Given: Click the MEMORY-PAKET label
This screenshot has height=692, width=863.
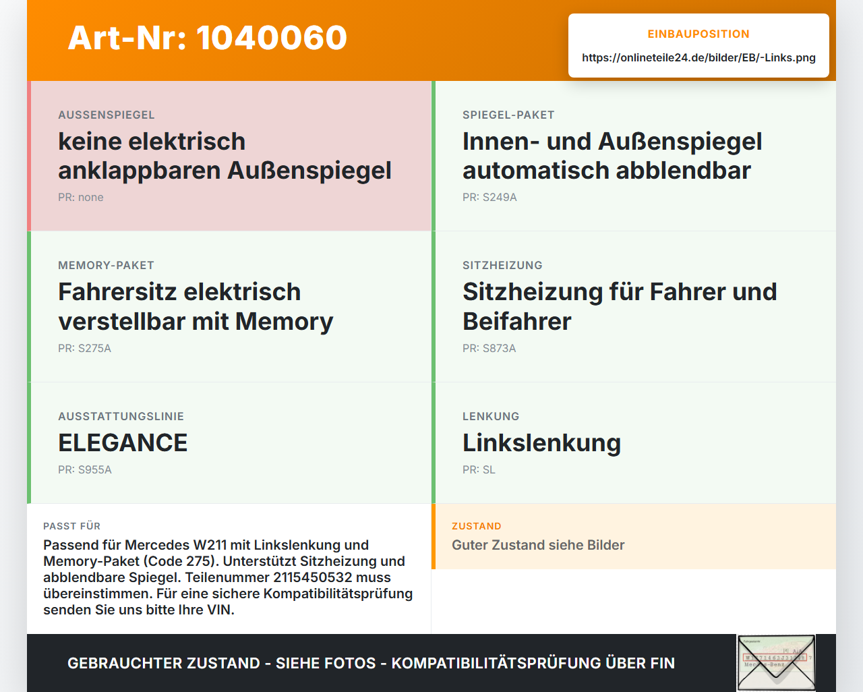Looking at the screenshot, I should click(x=106, y=265).
